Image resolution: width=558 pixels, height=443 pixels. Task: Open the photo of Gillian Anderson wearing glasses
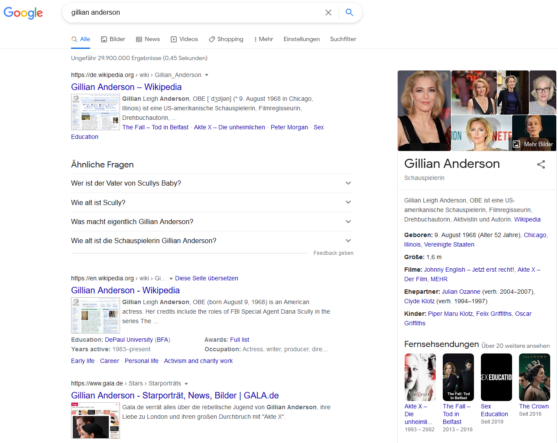(x=543, y=92)
